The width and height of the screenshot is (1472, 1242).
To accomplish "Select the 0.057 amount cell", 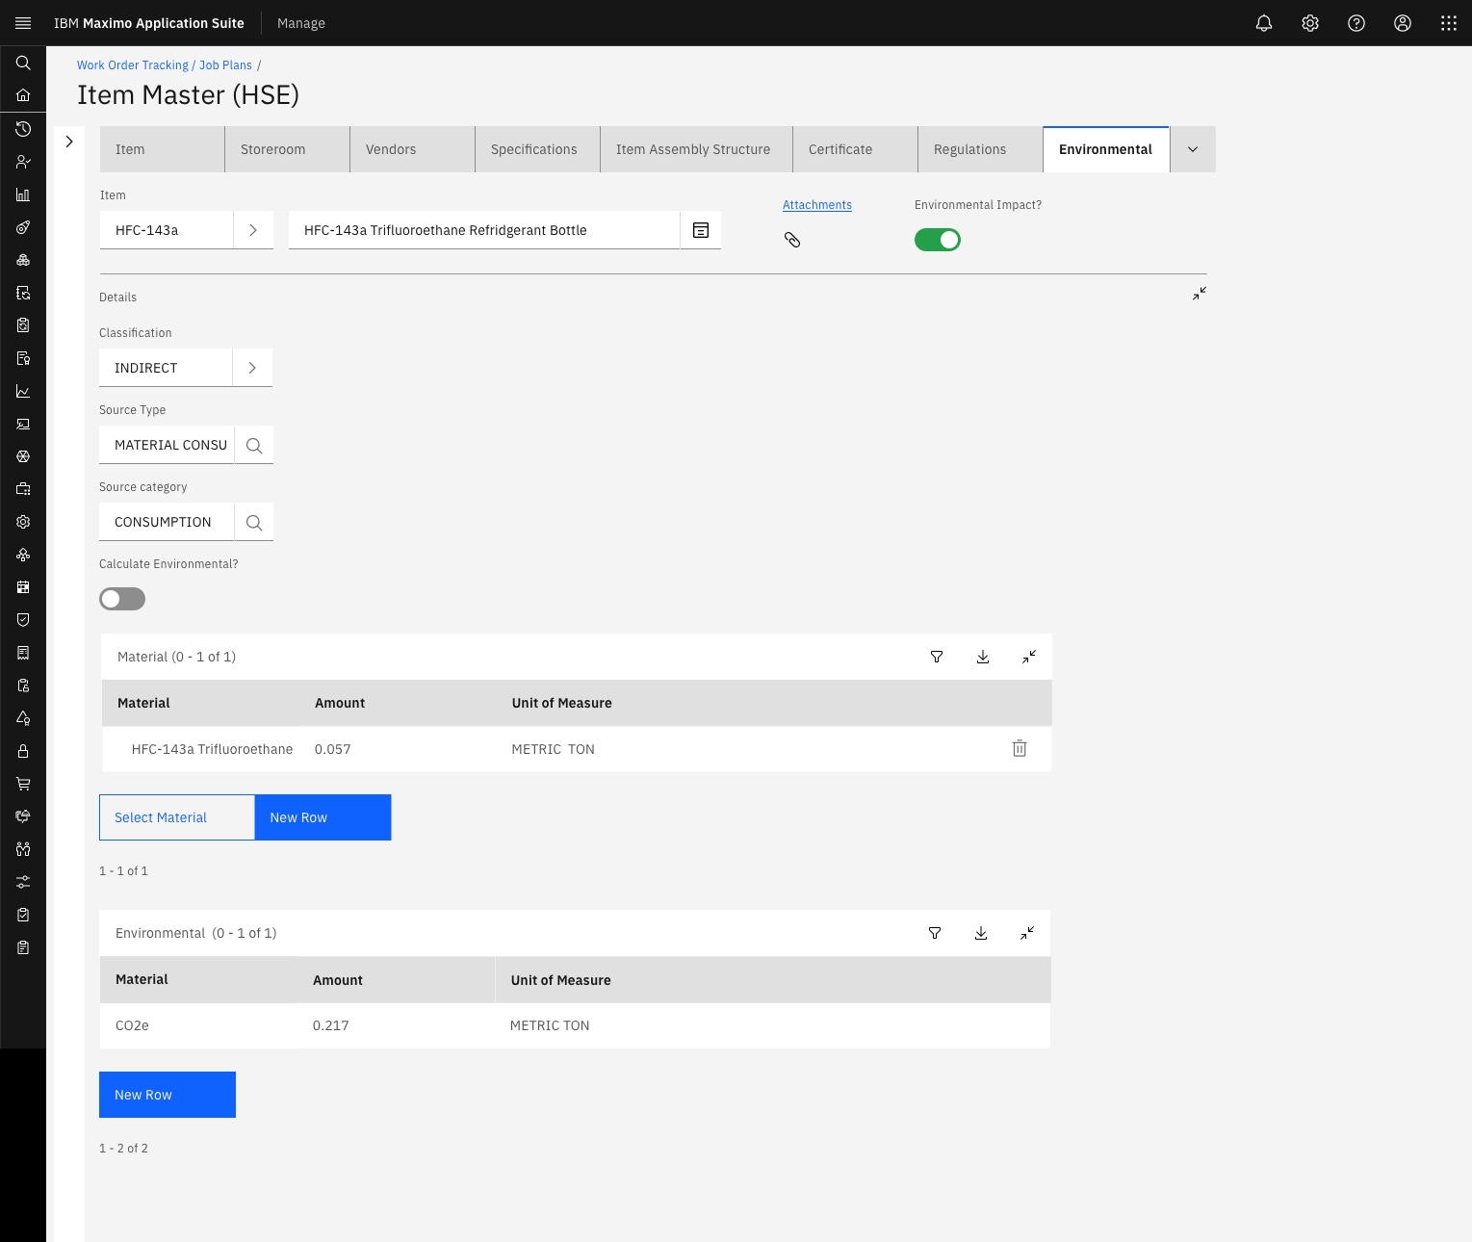I will click(333, 749).
